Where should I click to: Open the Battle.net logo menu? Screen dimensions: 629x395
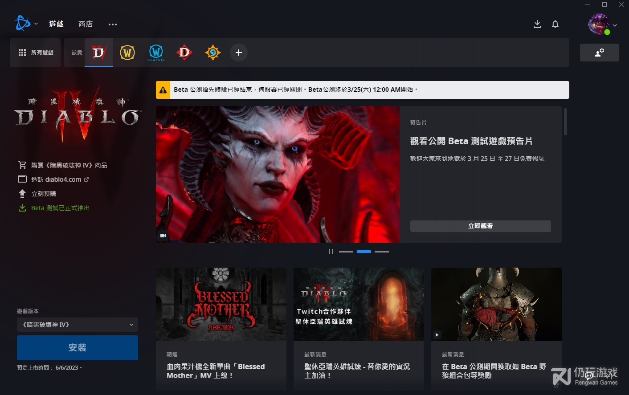point(22,23)
